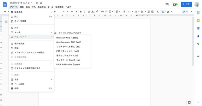The width and height of the screenshot is (202, 106).
Task: Star the untitled document
Action: pyautogui.click(x=37, y=3)
